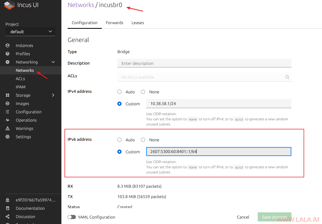Click the Incus UI logo icon

[x=9, y=5]
